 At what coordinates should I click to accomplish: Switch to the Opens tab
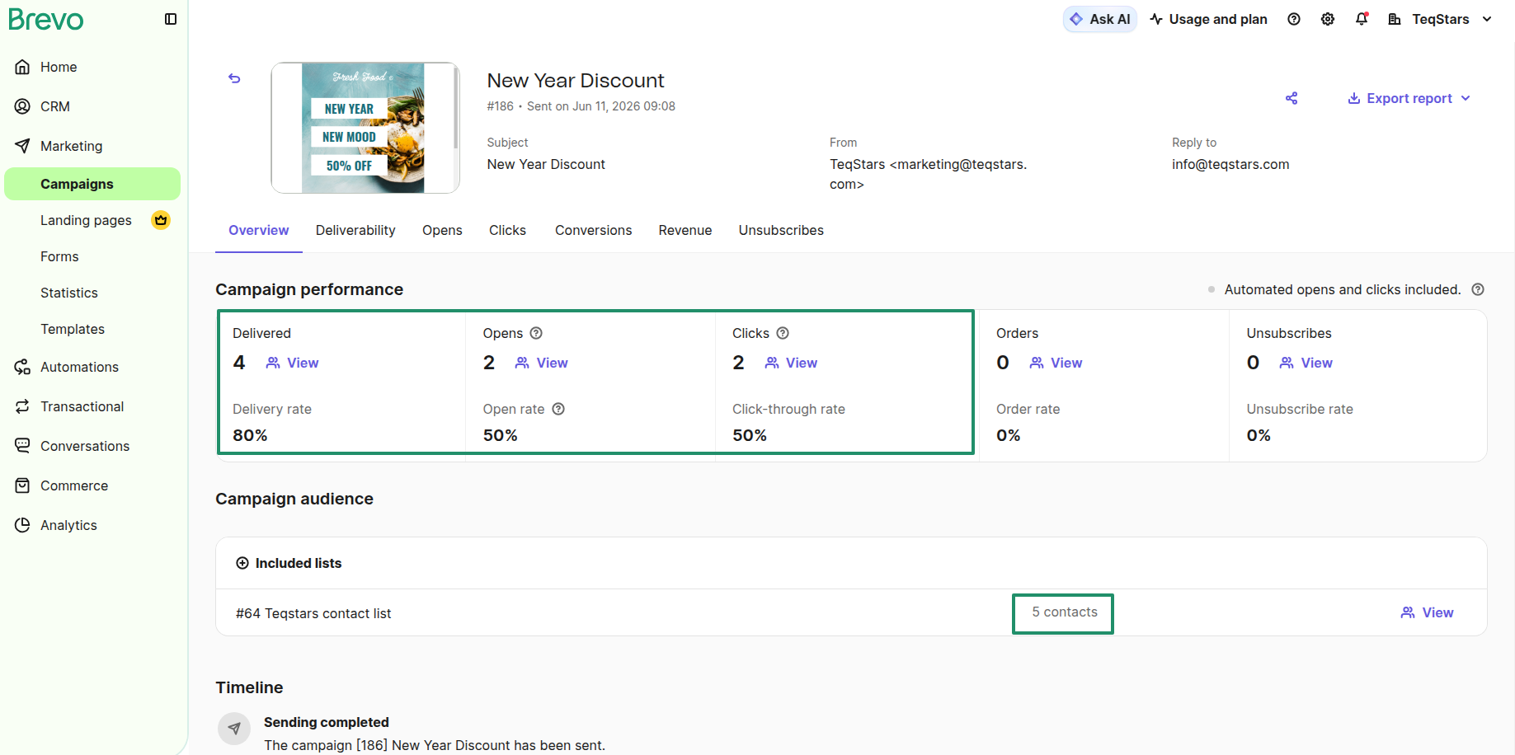click(442, 230)
